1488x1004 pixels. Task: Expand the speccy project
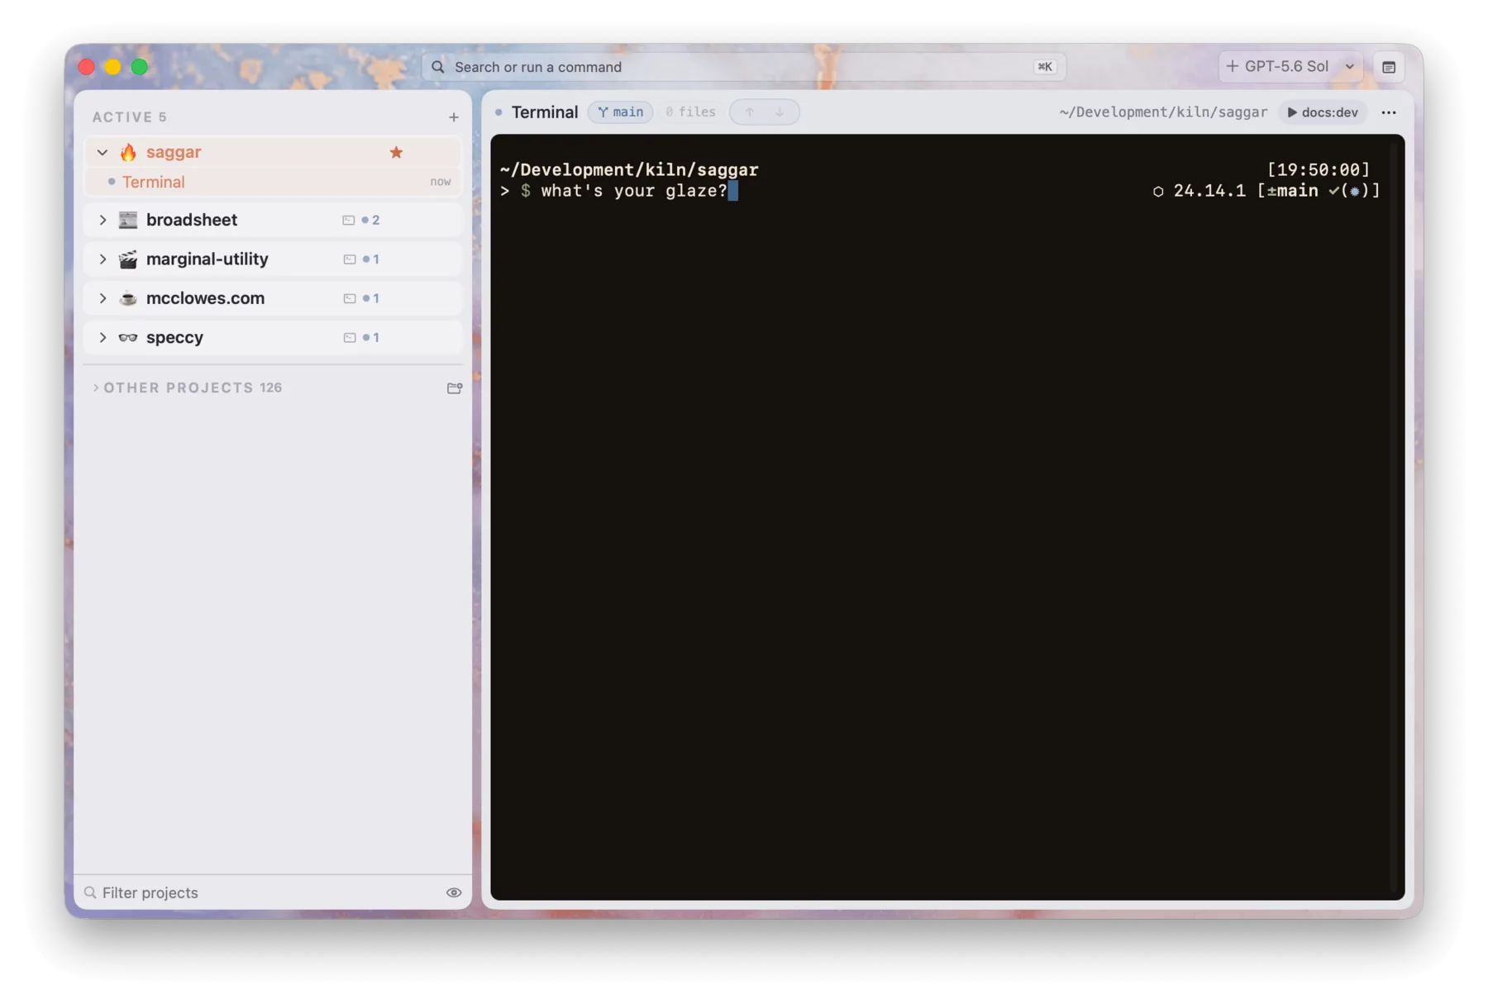(x=103, y=337)
